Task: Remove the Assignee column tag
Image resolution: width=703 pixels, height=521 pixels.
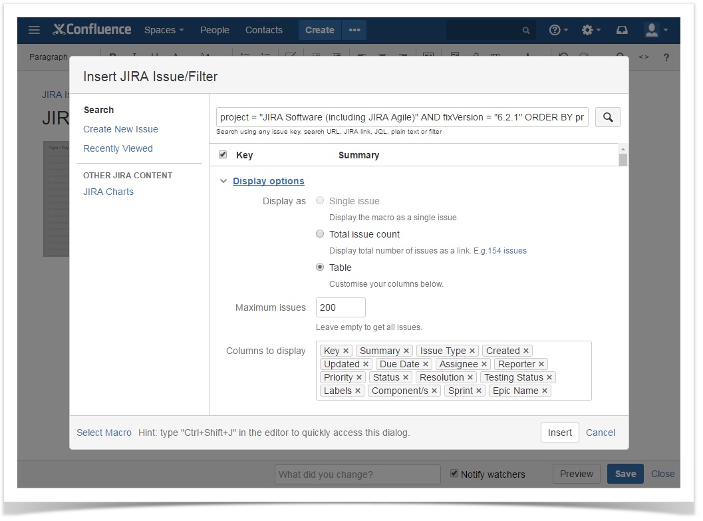Action: pyautogui.click(x=484, y=365)
